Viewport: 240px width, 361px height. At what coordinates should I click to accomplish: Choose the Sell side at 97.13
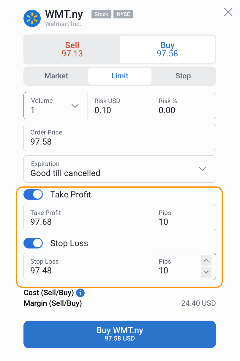click(72, 49)
